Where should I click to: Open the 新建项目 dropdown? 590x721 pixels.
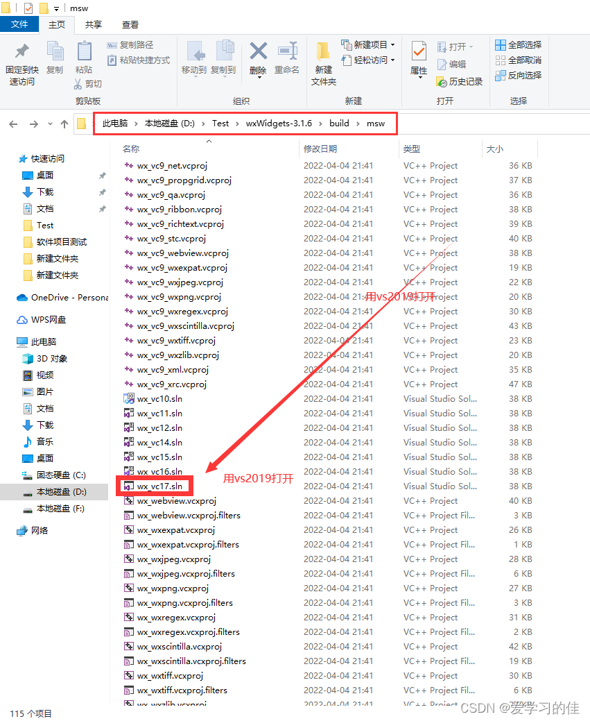pyautogui.click(x=393, y=45)
